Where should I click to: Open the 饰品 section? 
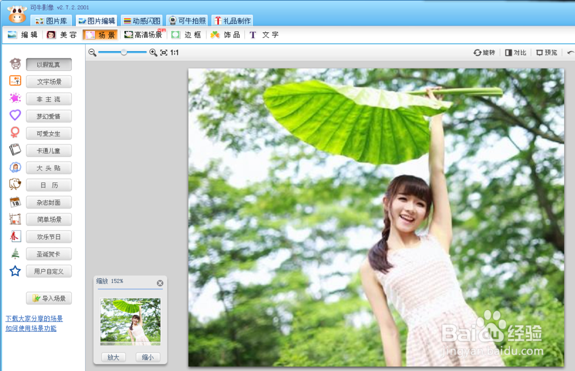pyautogui.click(x=225, y=35)
